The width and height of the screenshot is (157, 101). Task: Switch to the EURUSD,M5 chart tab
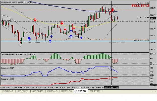point(8,91)
